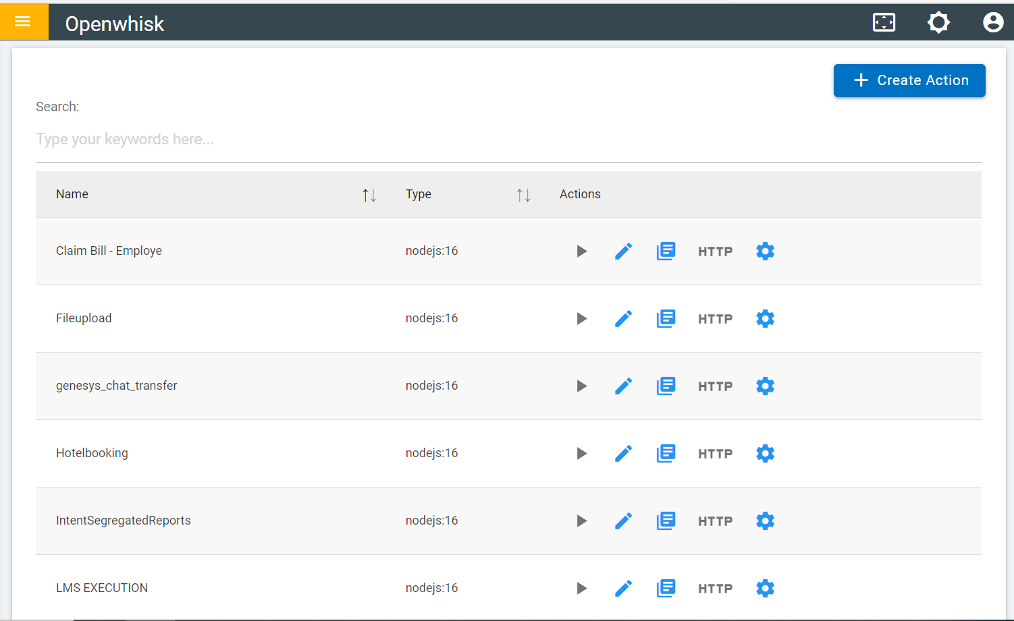This screenshot has width=1014, height=621.
Task: Run the Claim Bill - Employe action
Action: tap(581, 252)
